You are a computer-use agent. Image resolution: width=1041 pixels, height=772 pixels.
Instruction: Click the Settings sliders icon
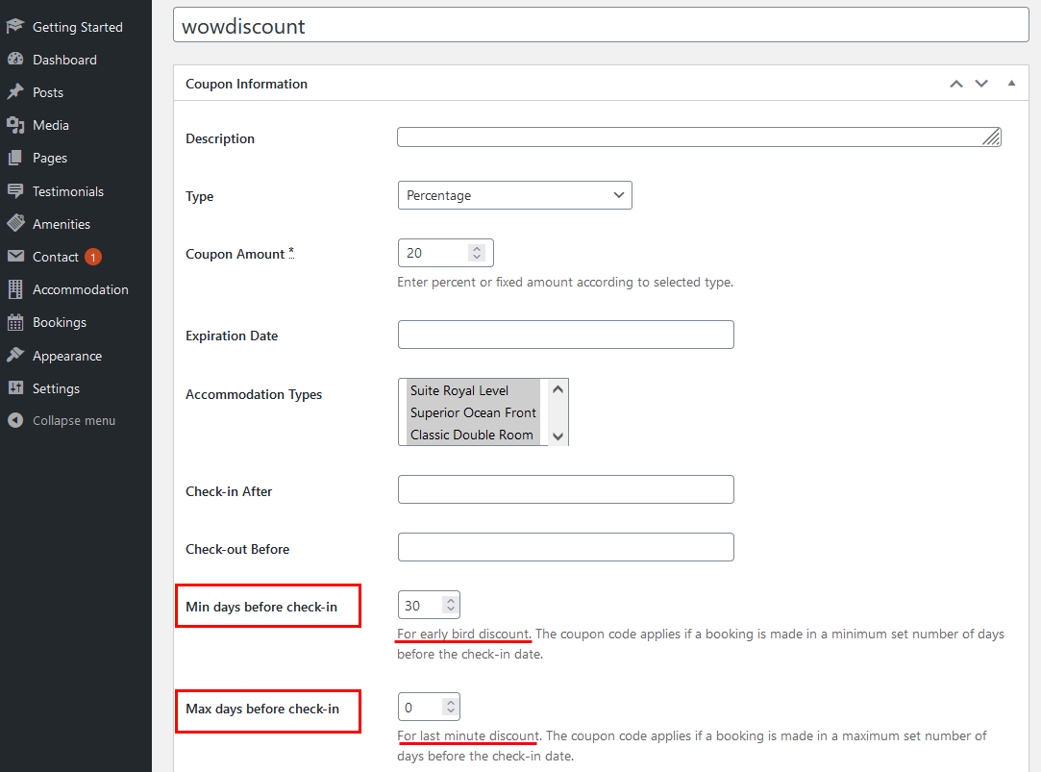[x=16, y=387]
